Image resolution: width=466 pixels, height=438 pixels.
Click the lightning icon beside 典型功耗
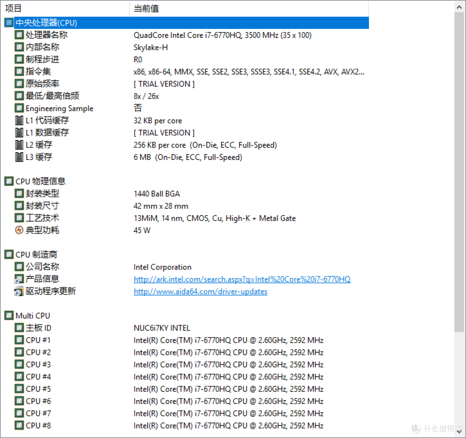coord(19,230)
